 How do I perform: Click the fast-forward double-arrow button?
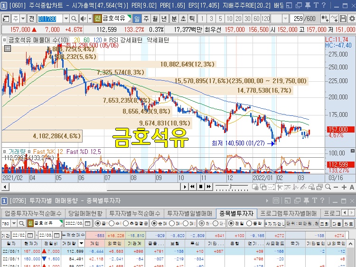(208, 187)
